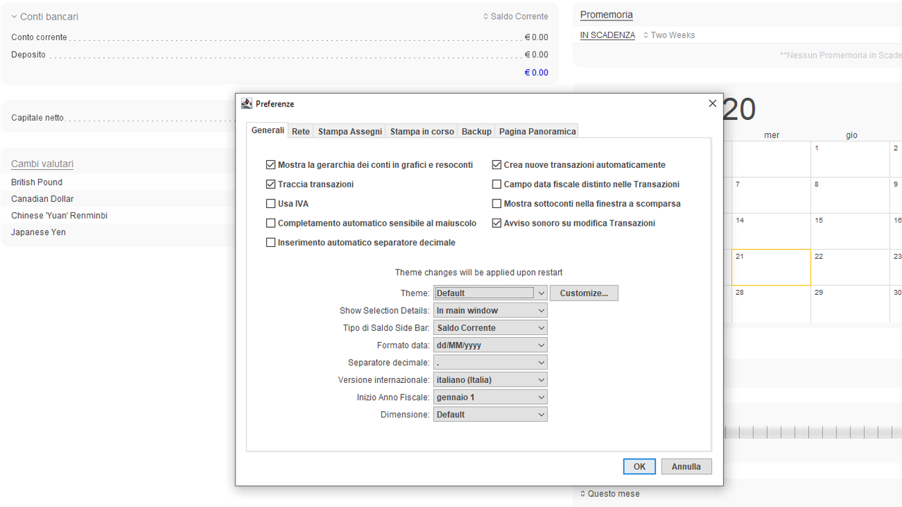Screen dimensions: 902x507
Task: Select day 22 in the calendar
Action: pos(850,267)
